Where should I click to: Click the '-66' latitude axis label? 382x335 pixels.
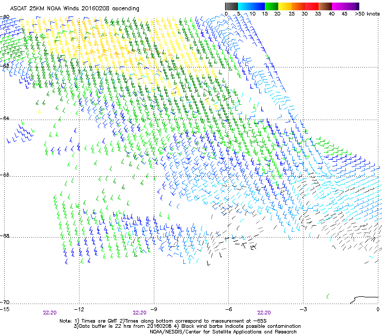click(x=5, y=175)
